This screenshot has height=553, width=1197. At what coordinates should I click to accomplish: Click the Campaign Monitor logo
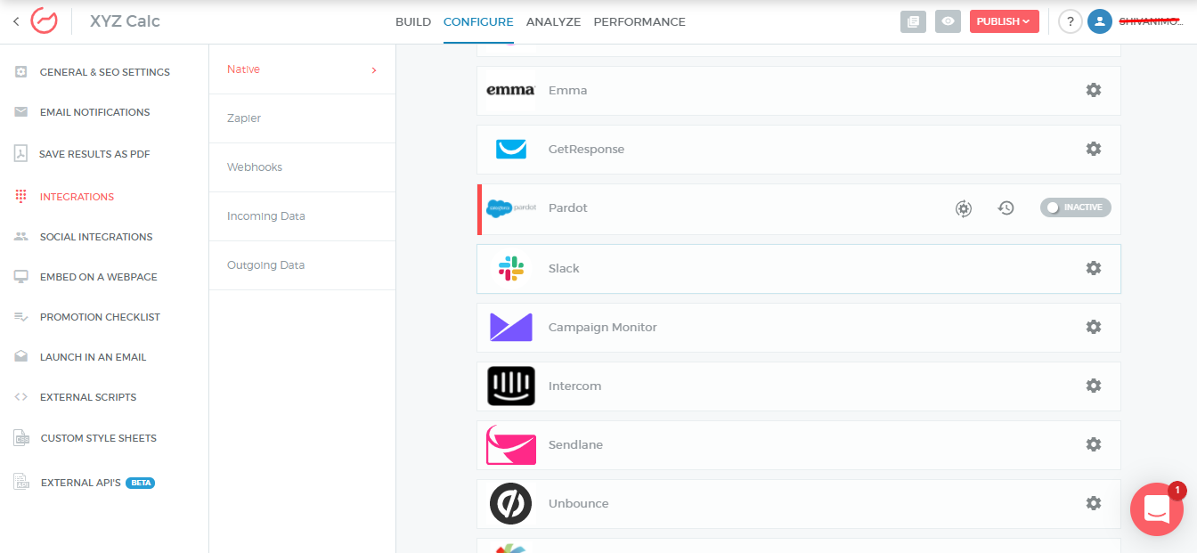511,327
